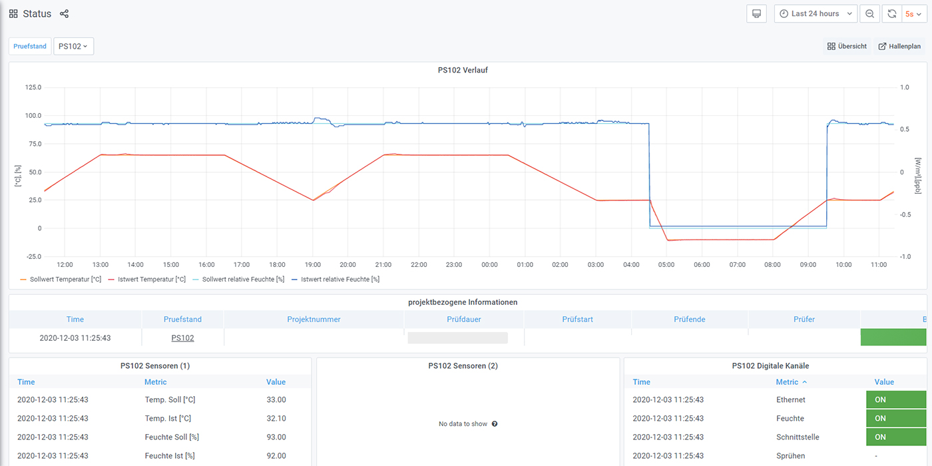Open the 5s refresh interval dropdown
The width and height of the screenshot is (932, 466).
[913, 14]
